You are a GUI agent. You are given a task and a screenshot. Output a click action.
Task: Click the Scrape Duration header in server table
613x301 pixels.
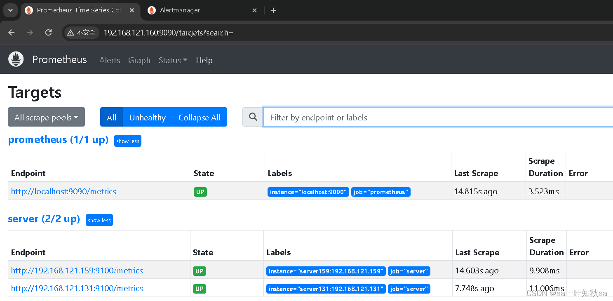tap(547, 246)
